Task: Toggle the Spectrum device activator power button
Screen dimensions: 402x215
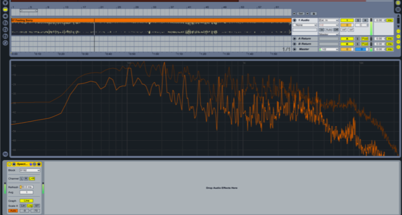Action: pos(9,164)
